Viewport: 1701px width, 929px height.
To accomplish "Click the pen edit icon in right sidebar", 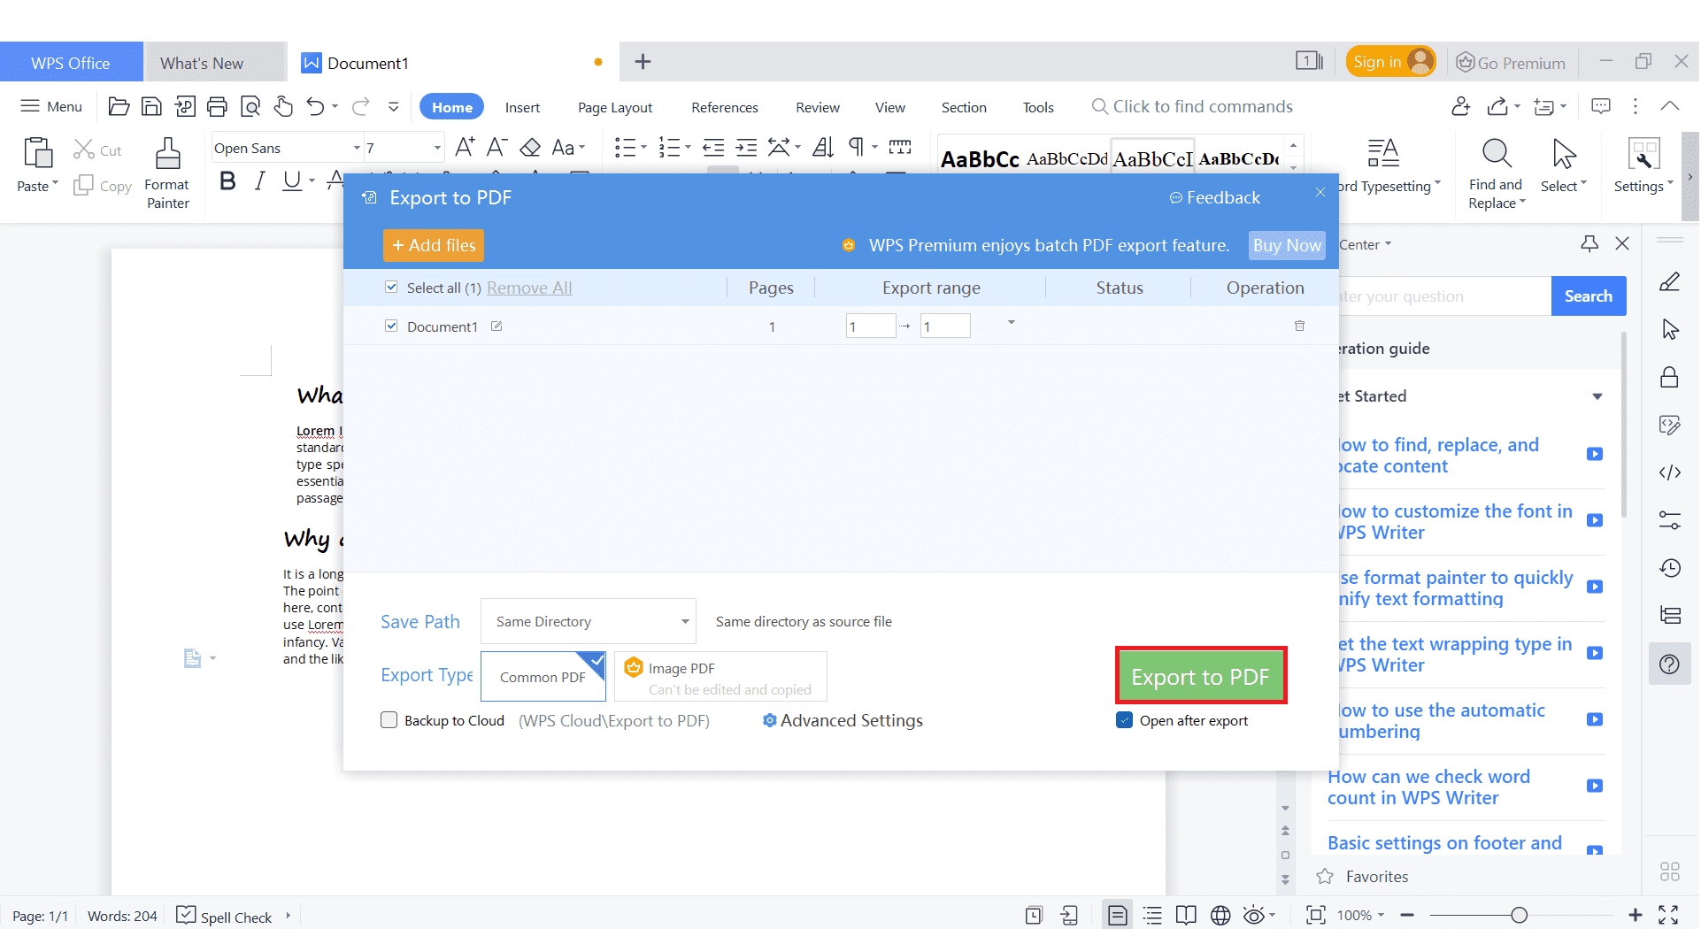I will pos(1669,282).
